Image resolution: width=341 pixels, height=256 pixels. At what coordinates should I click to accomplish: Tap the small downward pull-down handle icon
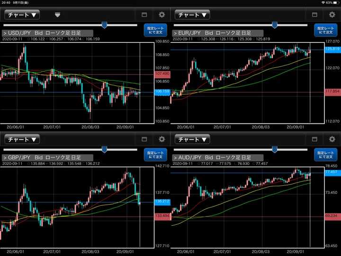point(57,15)
